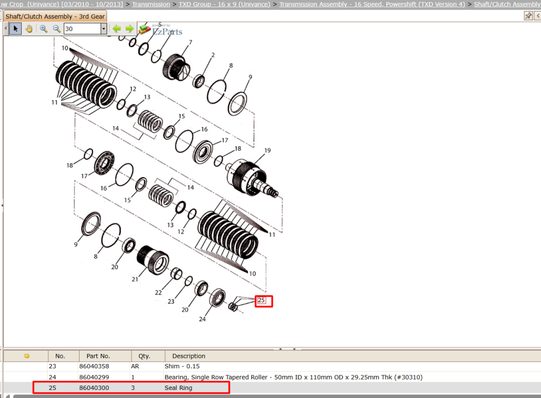Viewport: 541px width, 398px height.
Task: Open TXD Group - 16 x 9 (Univance) breadcrumb
Action: (225, 4)
